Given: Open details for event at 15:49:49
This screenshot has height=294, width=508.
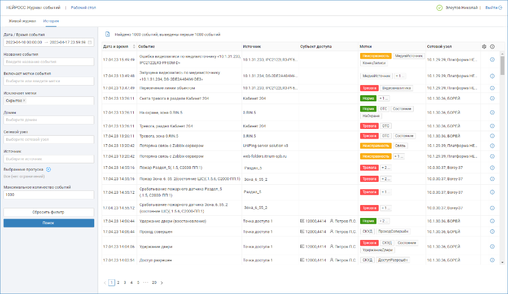Looking at the screenshot, I should pyautogui.click(x=492, y=60).
